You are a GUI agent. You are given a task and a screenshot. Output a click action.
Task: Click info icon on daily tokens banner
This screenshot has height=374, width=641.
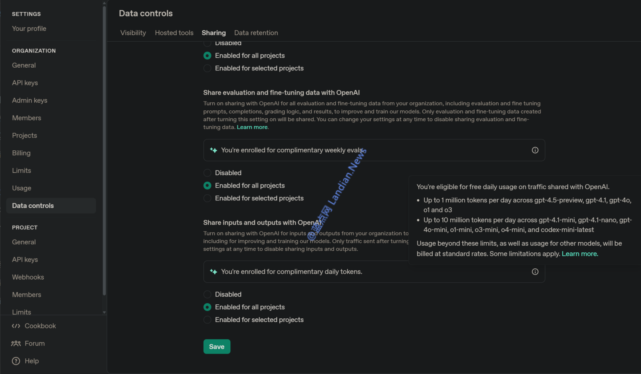(x=535, y=272)
